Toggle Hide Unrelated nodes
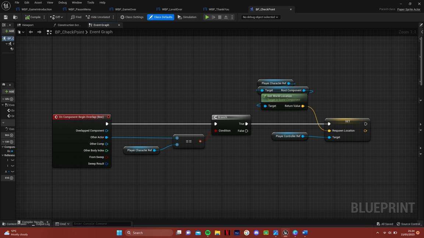 [98, 17]
